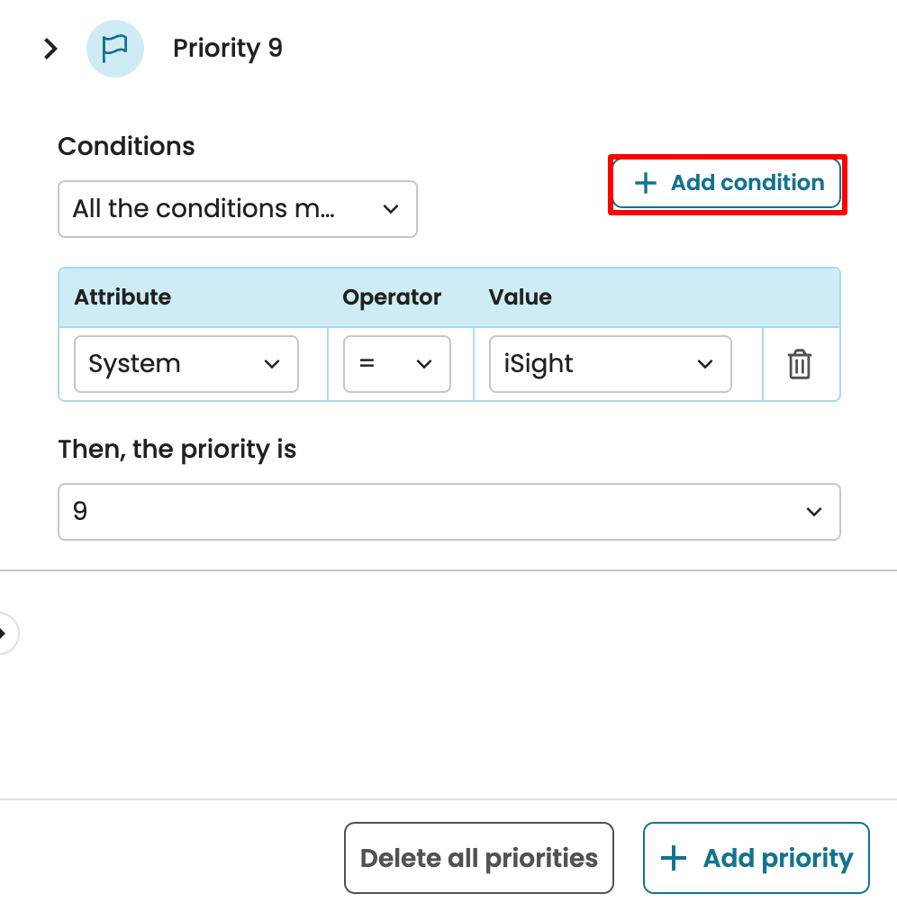The width and height of the screenshot is (897, 912).
Task: Open the iSight value dropdown
Action: click(610, 364)
